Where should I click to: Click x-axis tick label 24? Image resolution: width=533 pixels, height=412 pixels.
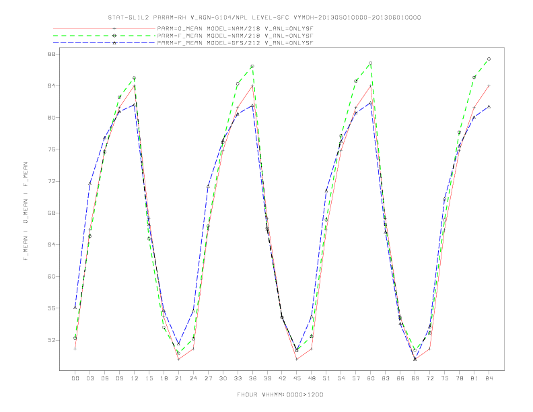click(193, 378)
